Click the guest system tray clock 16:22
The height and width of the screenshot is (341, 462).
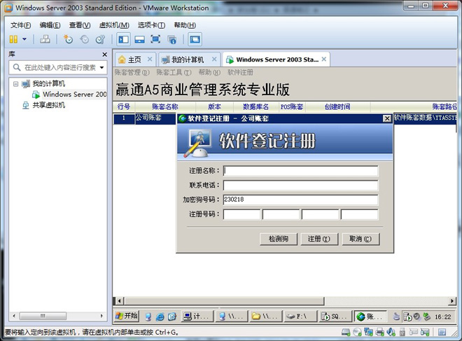[x=443, y=317]
